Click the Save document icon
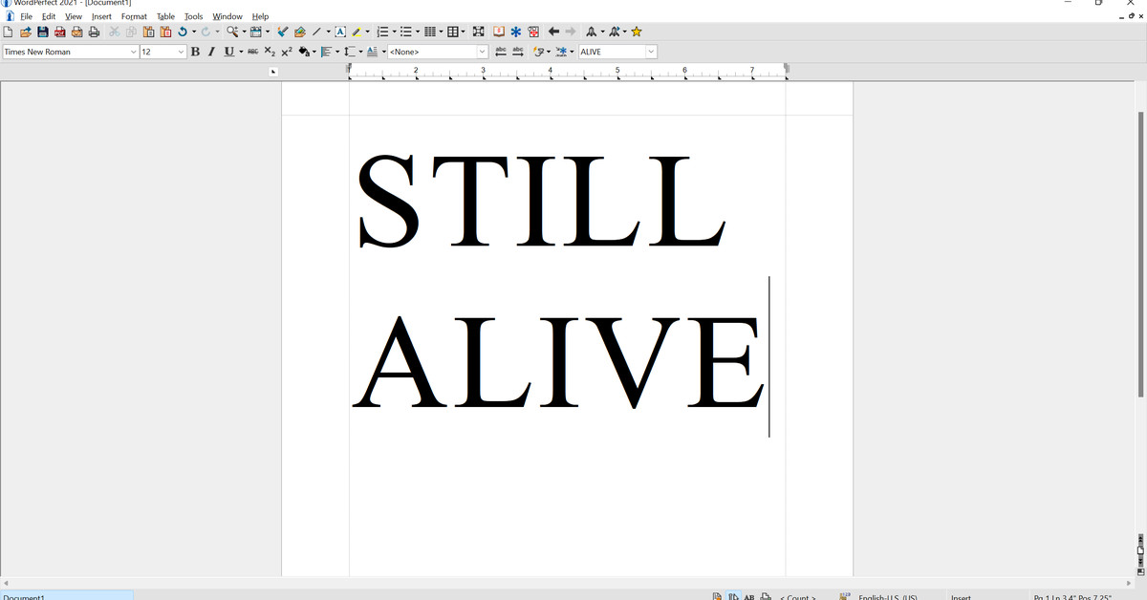Screen dimensions: 1147x600 click(42, 32)
